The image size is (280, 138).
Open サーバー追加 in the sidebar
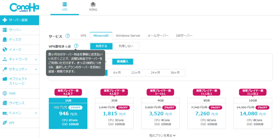point(20,20)
